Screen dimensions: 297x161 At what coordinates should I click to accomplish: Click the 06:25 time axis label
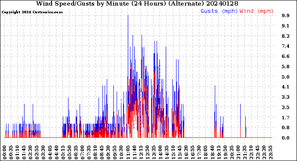tap(76, 152)
